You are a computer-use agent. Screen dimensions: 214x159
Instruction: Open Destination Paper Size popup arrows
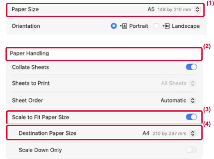click(x=192, y=133)
